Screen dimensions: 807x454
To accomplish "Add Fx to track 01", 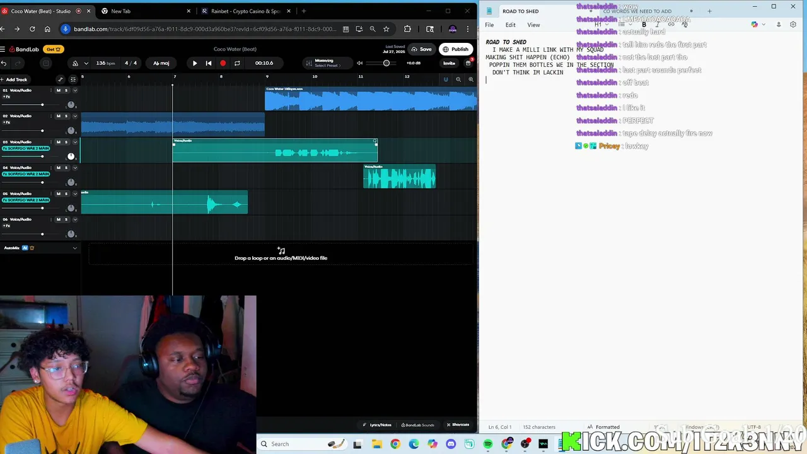I will (x=6, y=96).
